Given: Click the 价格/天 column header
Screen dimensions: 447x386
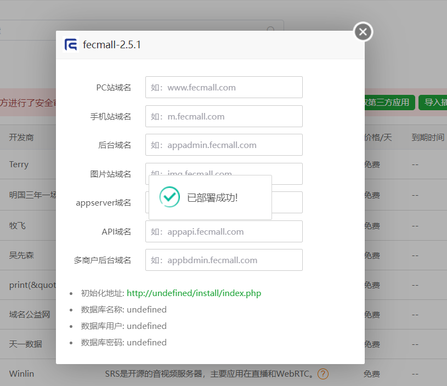Looking at the screenshot, I should click(x=378, y=138).
